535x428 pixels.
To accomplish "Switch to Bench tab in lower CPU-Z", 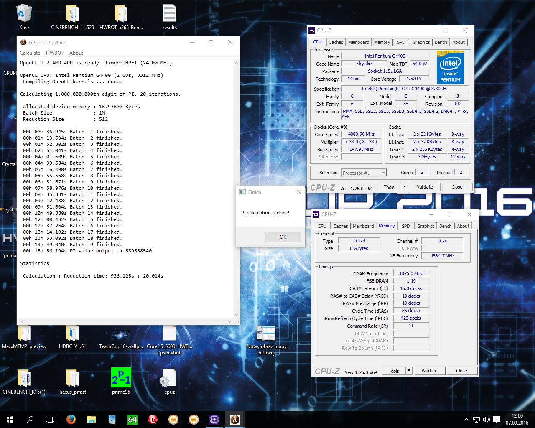I will pyautogui.click(x=446, y=226).
